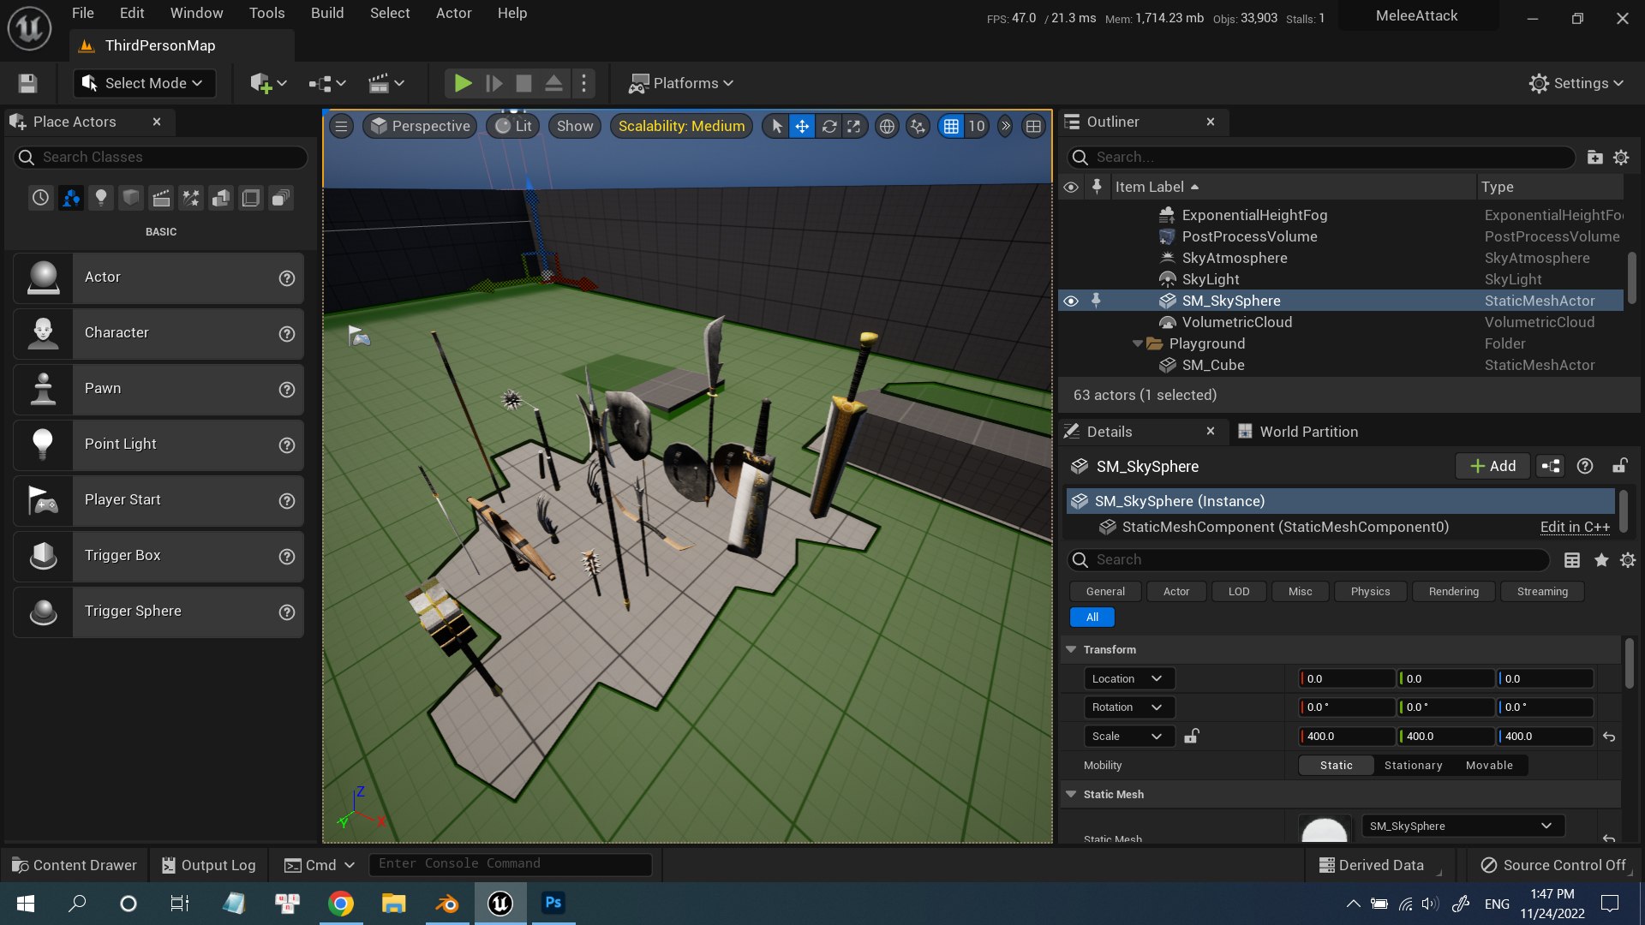Select Visual Effects category in Place Actors
This screenshot has height=925, width=1645.
point(190,198)
